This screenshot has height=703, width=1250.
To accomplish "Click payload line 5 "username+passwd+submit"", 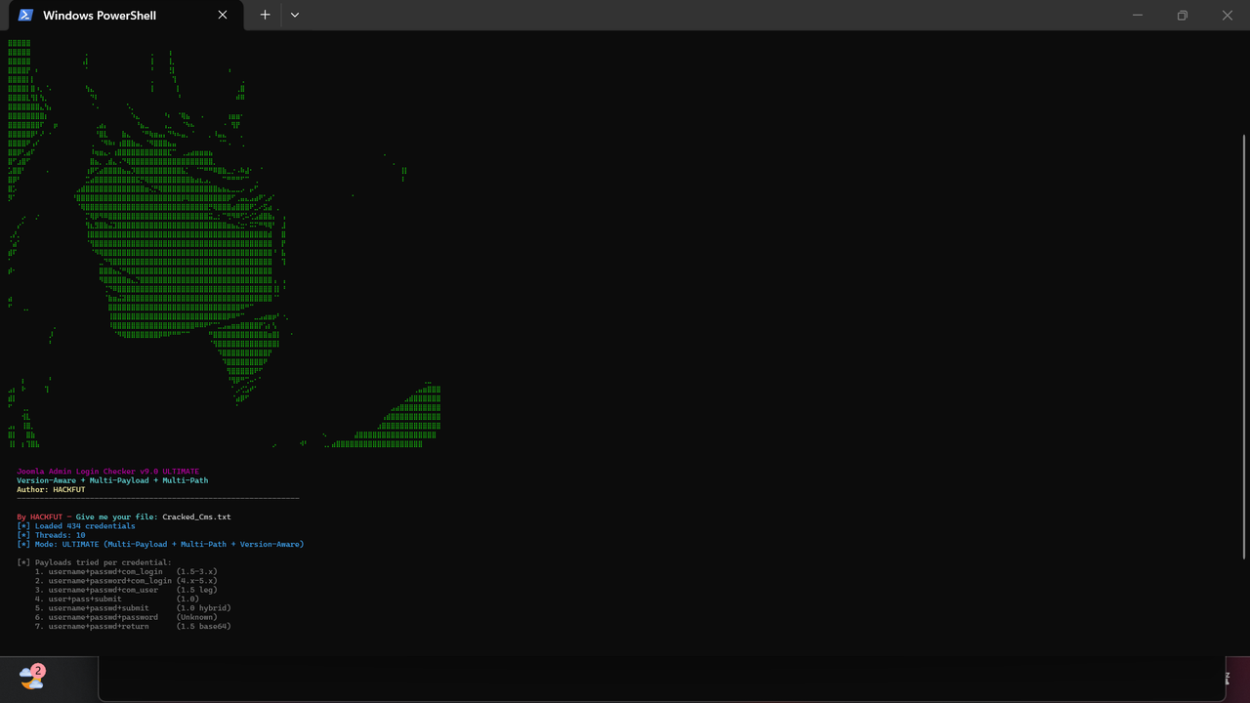I will [x=133, y=607].
